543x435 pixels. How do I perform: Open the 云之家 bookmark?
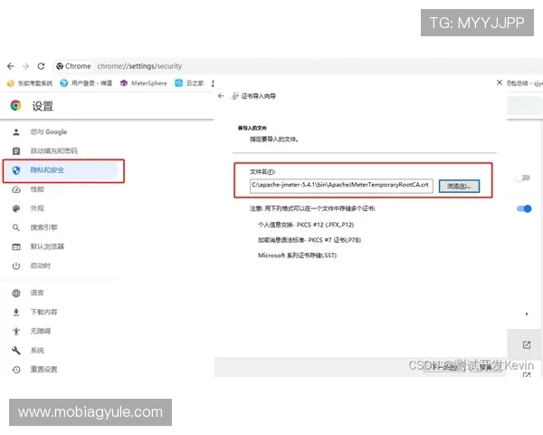(189, 83)
